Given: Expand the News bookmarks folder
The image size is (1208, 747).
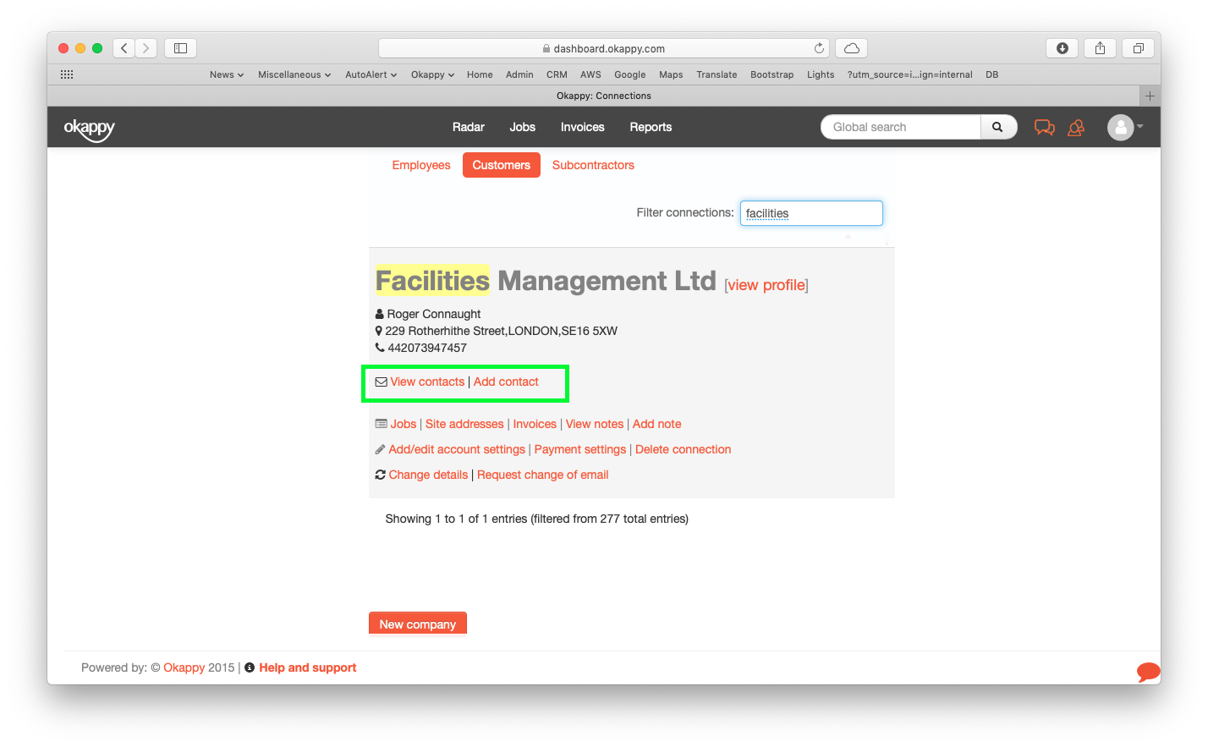Looking at the screenshot, I should coord(227,74).
